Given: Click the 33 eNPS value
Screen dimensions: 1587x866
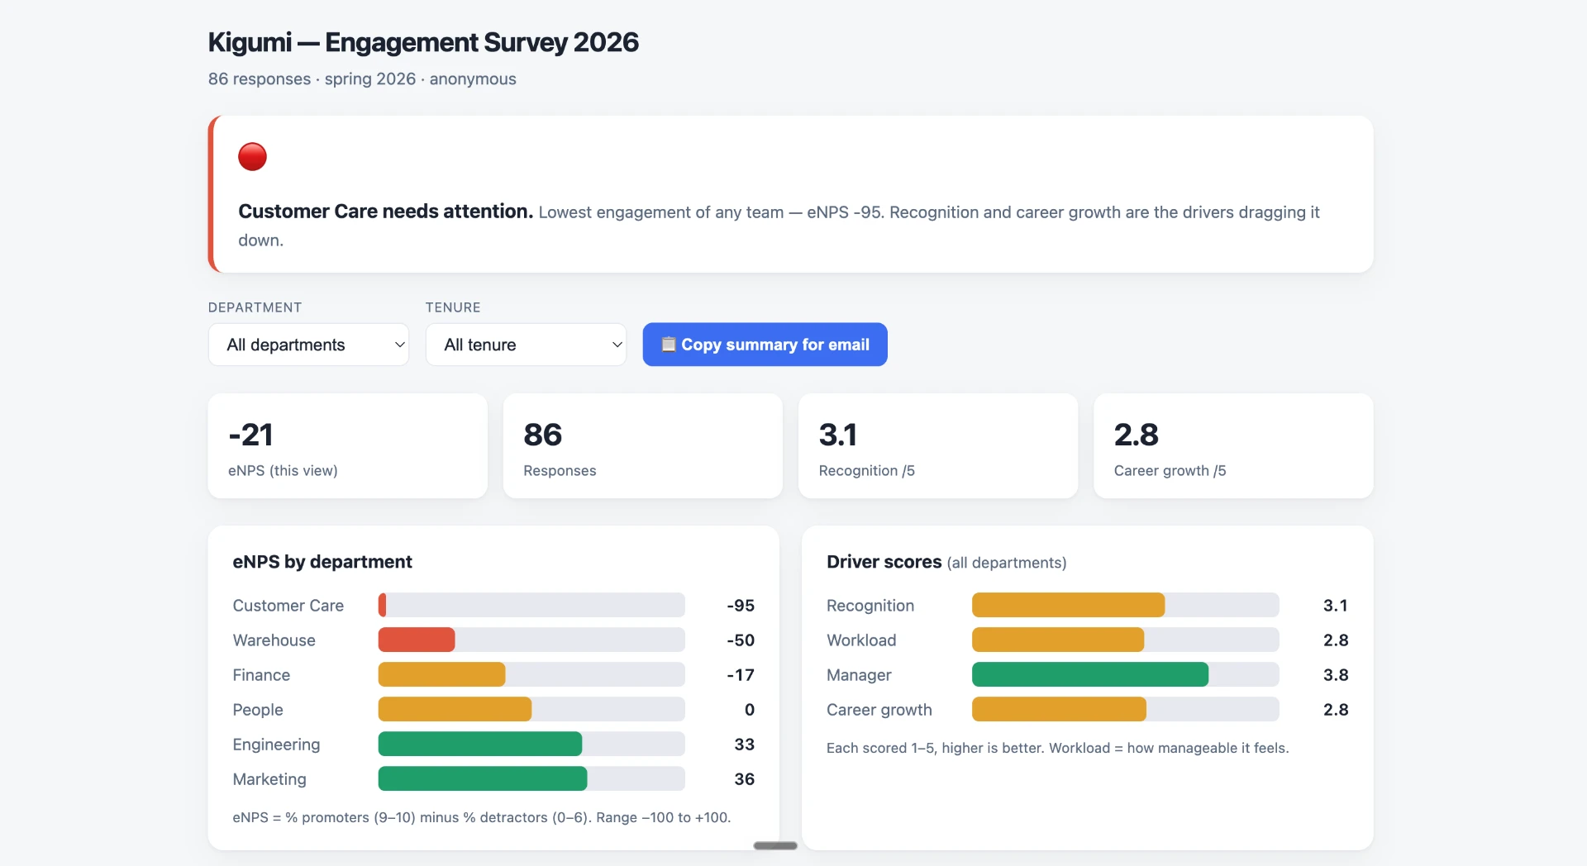Looking at the screenshot, I should pos(744,745).
